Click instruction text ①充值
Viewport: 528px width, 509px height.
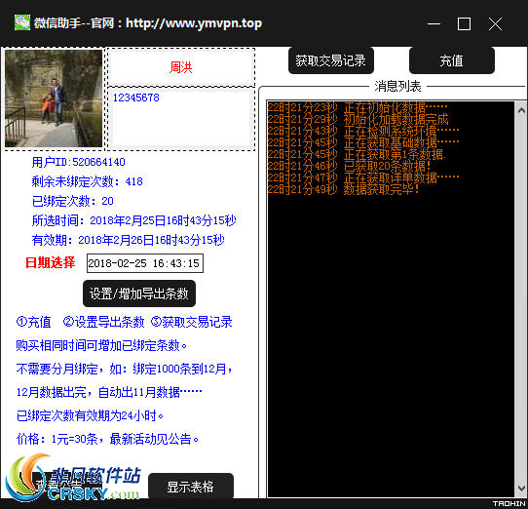[34, 322]
